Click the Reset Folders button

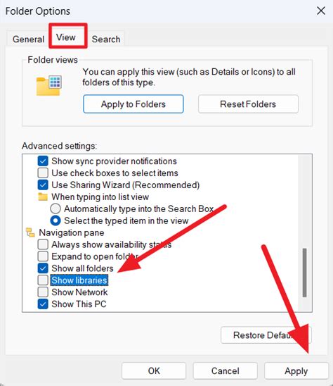click(248, 104)
